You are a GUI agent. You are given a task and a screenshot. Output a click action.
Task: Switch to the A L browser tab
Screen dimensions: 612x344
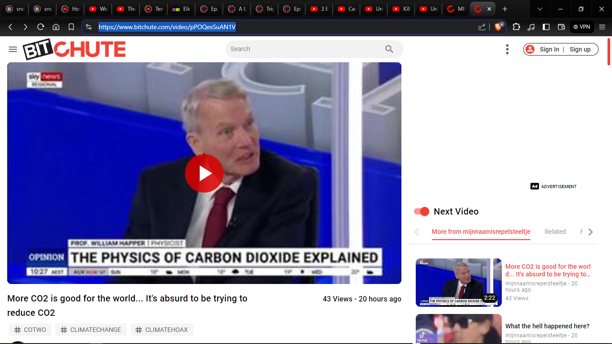(237, 9)
